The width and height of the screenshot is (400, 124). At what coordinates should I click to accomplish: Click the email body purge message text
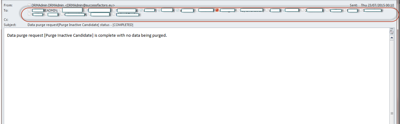87,35
